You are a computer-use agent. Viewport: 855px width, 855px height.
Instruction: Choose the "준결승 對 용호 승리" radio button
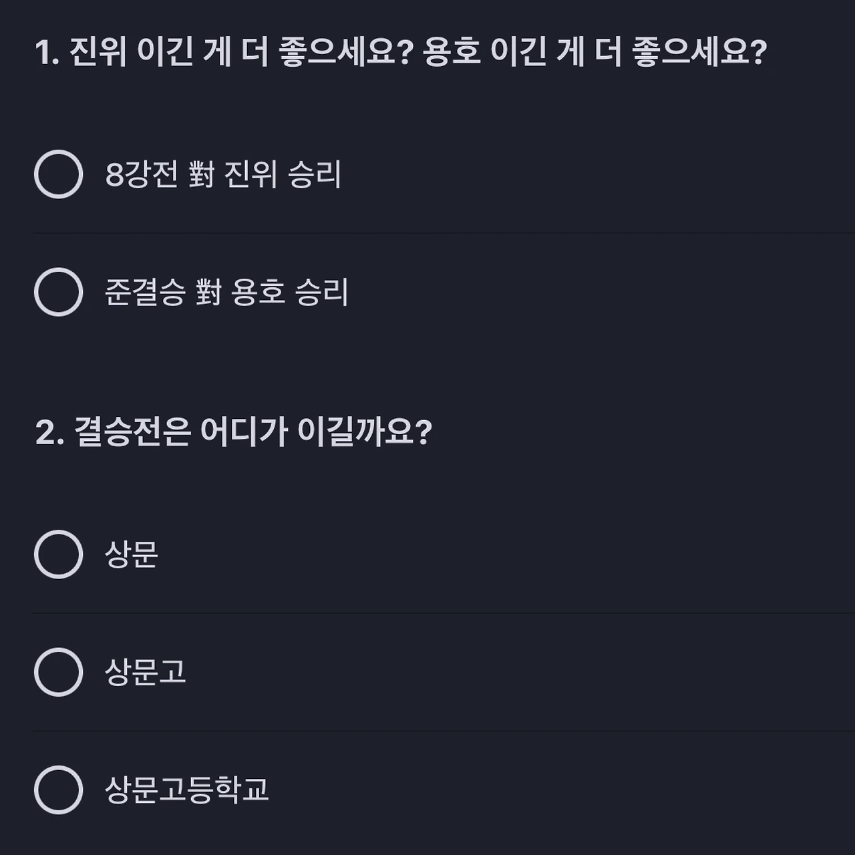(x=59, y=292)
